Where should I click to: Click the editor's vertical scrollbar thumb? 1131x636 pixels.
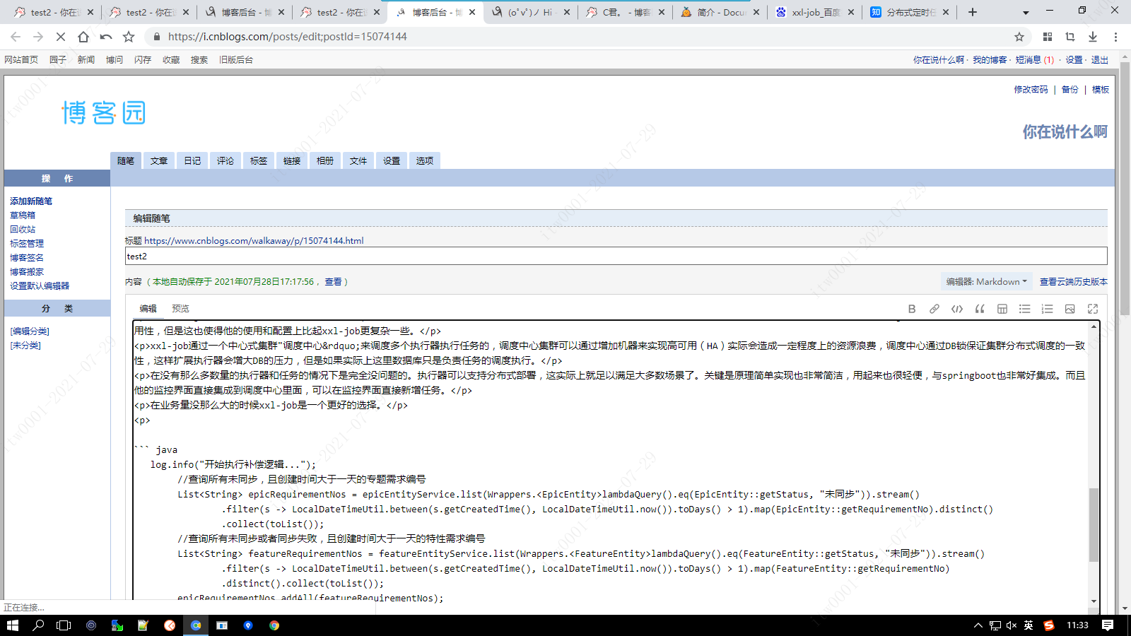click(x=1094, y=524)
